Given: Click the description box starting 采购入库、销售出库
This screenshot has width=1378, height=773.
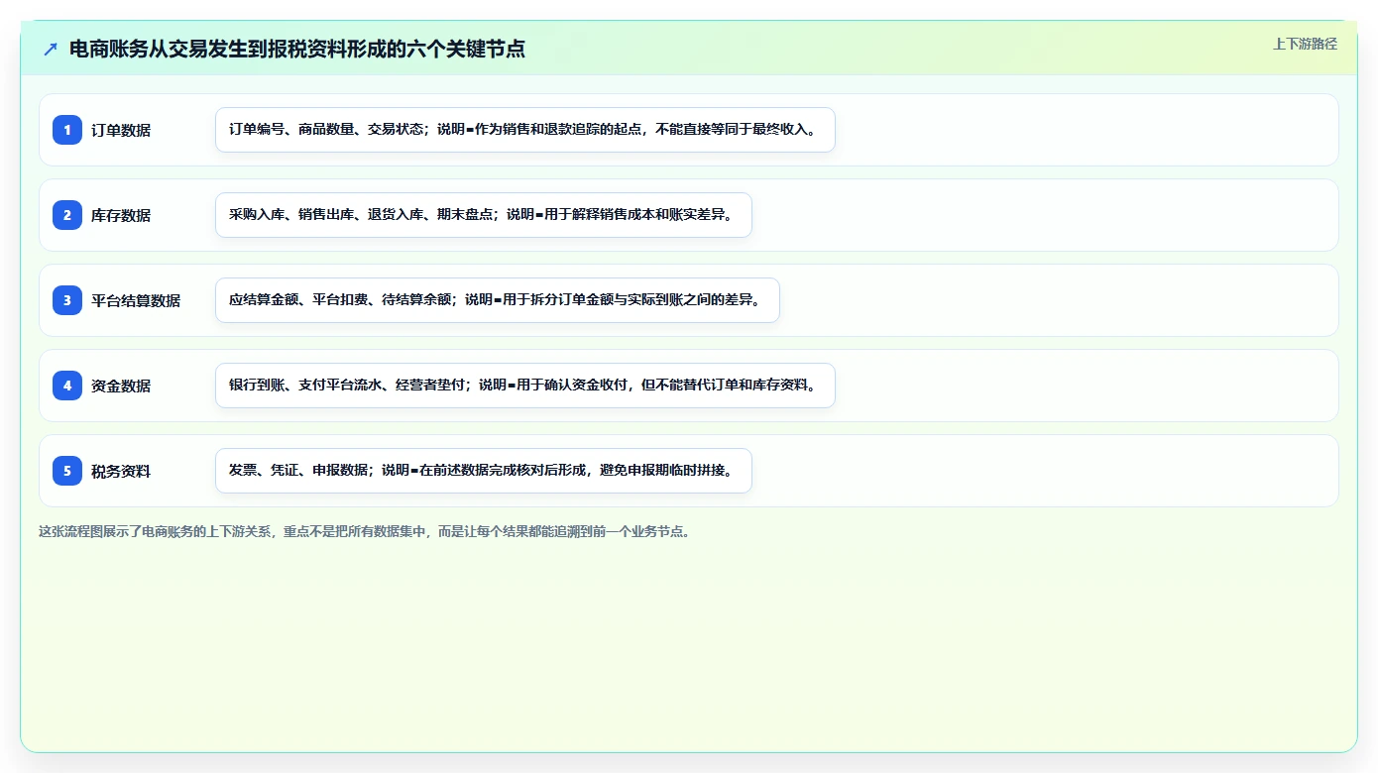Looking at the screenshot, I should tap(484, 215).
